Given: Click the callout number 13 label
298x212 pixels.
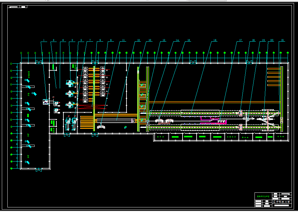Looking at the screenshot, I should [x=164, y=40].
